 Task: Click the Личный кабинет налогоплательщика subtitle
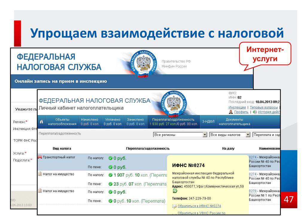click(81, 108)
